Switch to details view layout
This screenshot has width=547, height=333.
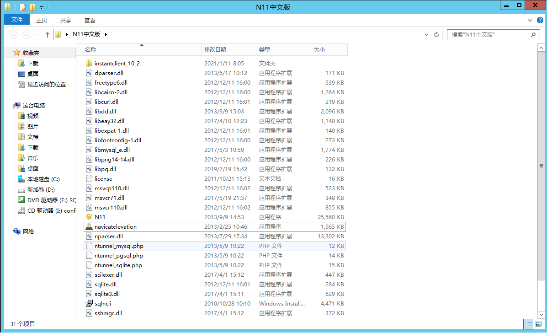tap(528, 323)
